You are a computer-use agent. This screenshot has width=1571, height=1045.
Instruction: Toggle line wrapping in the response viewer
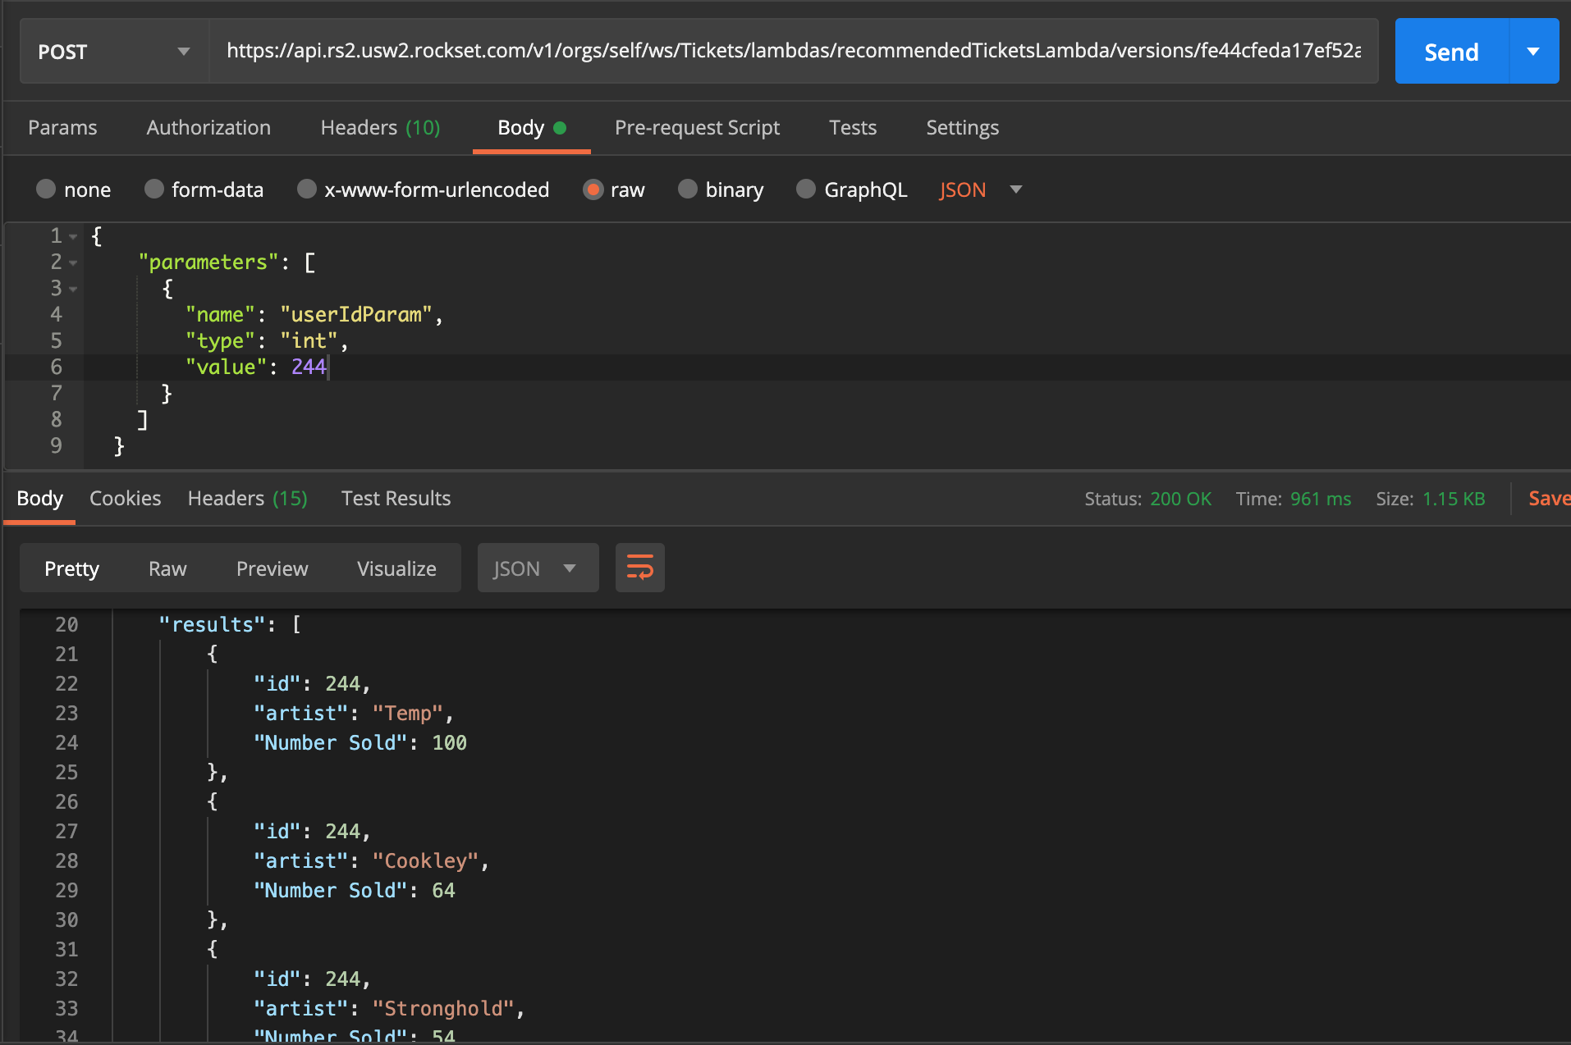[639, 567]
